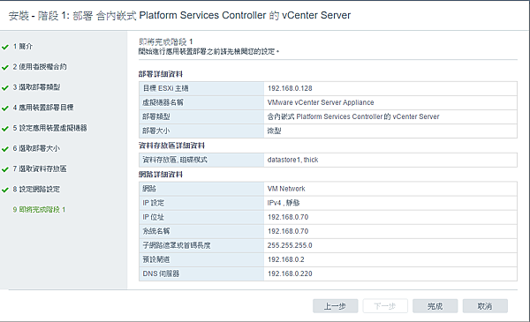Click the default gateway value 192.168.0.2

pos(286,259)
